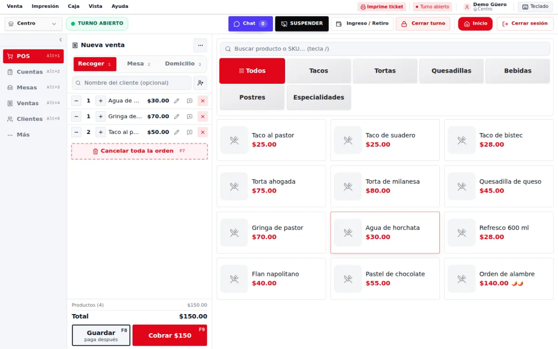Edit the Agua de horchata line with the pencil icon
Viewport: 558px width, 349px height.
[177, 101]
